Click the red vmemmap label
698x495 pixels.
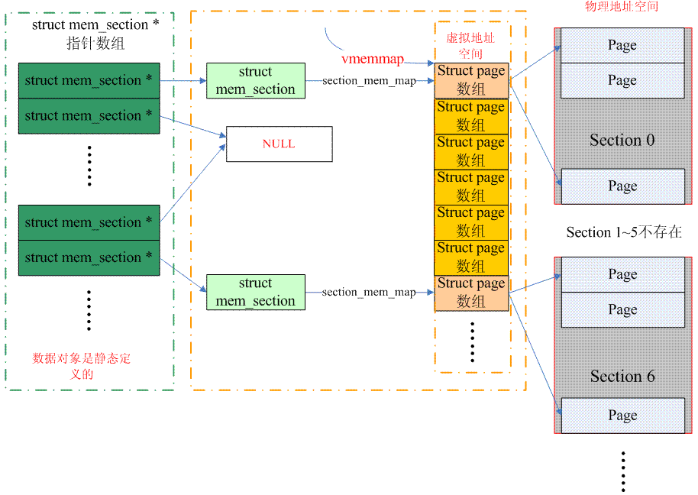click(x=372, y=59)
